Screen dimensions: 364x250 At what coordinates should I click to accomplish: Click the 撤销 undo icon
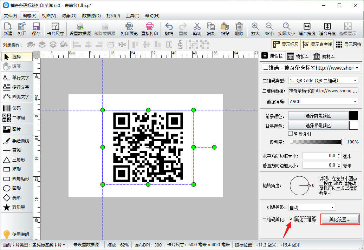click(x=169, y=29)
